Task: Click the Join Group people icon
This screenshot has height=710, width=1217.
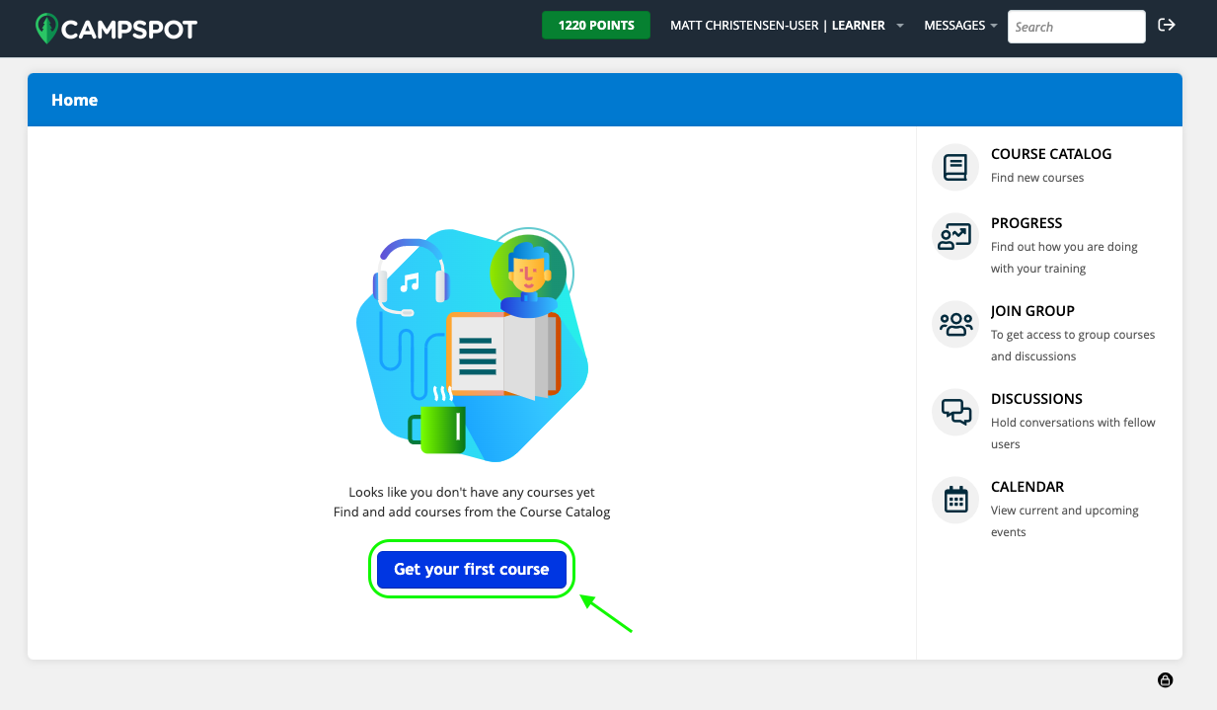Action: coord(954,323)
